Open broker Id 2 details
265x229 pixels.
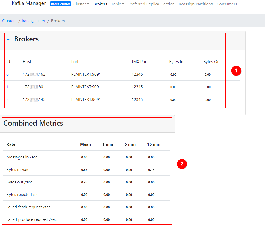tap(7, 100)
